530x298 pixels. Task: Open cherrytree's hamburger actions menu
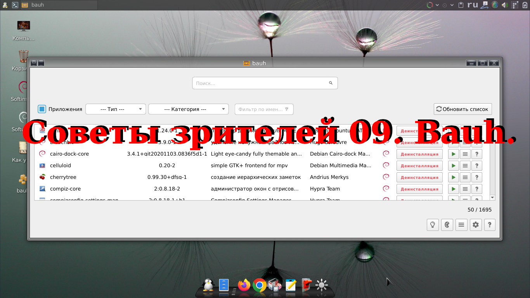point(465,177)
